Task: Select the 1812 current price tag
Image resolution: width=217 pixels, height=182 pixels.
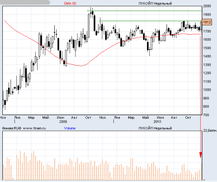Action: pyautogui.click(x=207, y=22)
